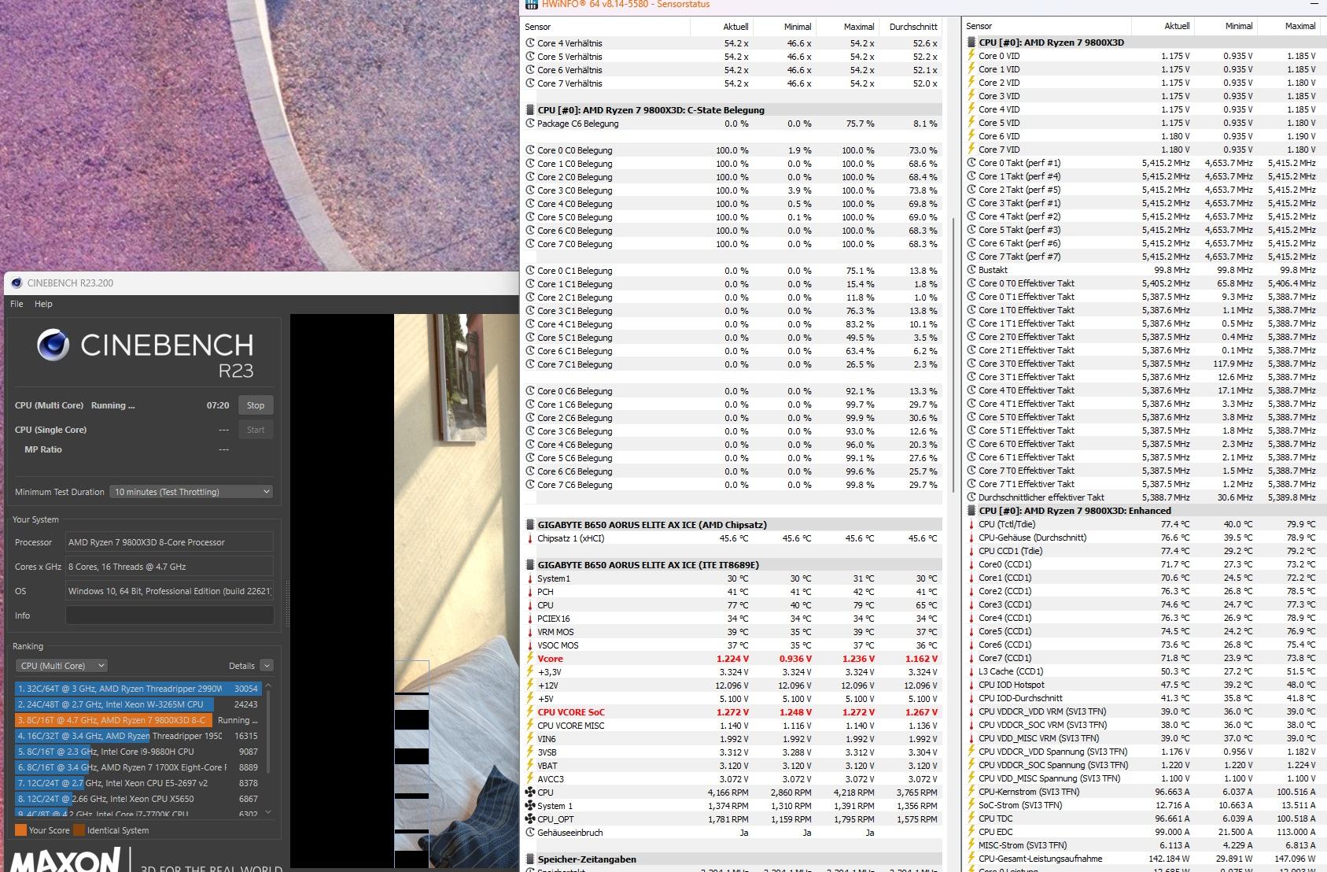Click the clock icon for Package C6 Belegung

click(530, 124)
